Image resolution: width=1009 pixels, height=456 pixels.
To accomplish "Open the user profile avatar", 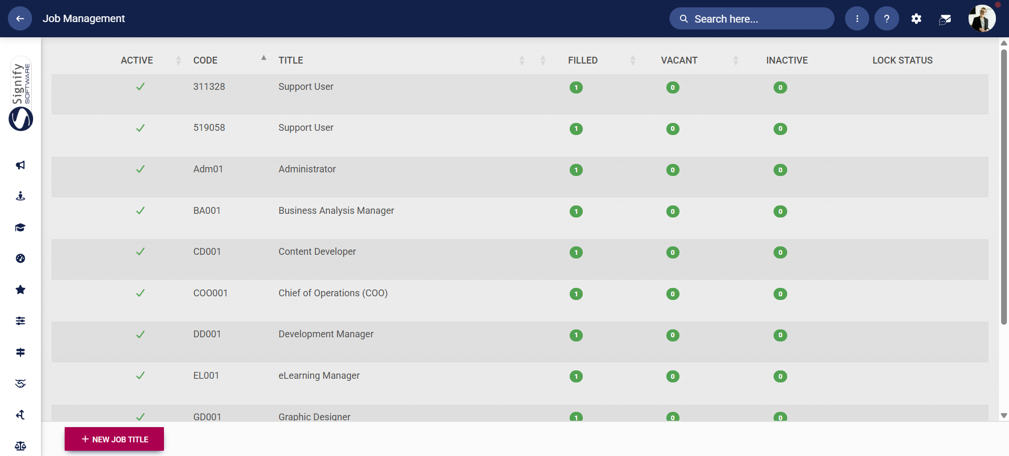I will [982, 19].
